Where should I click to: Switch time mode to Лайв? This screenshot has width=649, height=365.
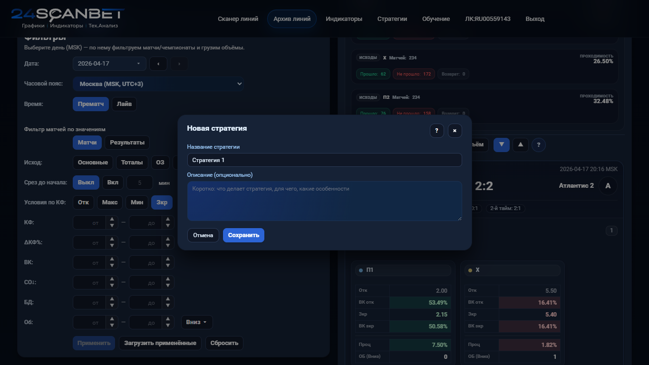pos(124,104)
